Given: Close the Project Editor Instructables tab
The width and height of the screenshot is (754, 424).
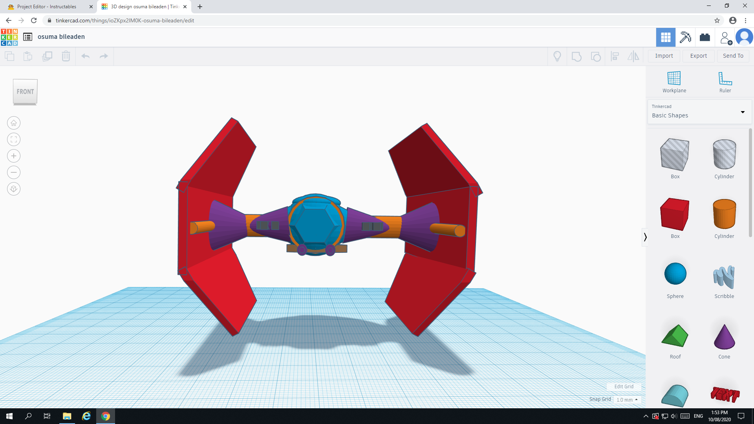Looking at the screenshot, I should [91, 7].
